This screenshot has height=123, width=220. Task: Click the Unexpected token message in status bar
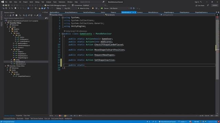(x=9, y=122)
